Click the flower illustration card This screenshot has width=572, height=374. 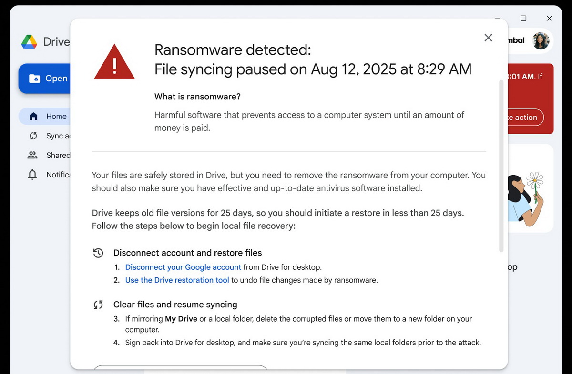tap(529, 188)
